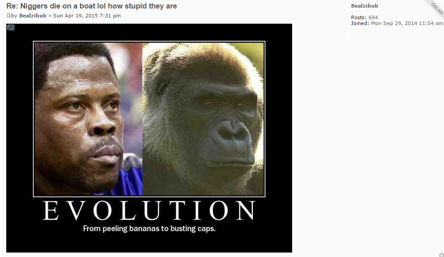Click the back-to-top arrow icon at bottom right
The image size is (444, 257).
pos(441,255)
